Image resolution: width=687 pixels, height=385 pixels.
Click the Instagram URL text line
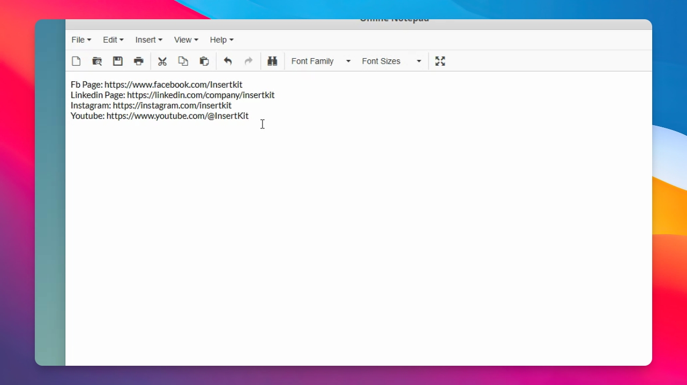[x=151, y=105]
